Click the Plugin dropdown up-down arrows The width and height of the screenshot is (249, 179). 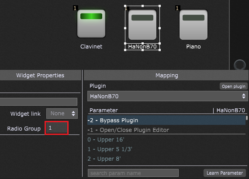[244, 96]
